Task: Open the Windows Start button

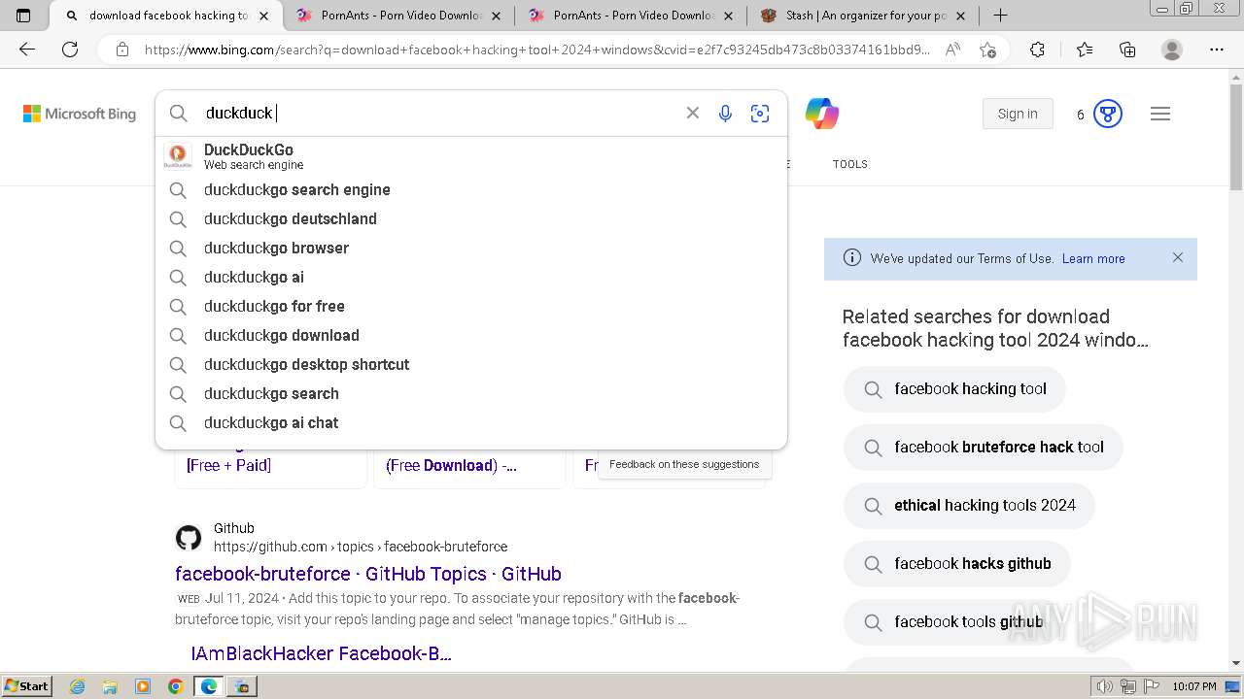Action: 27,686
